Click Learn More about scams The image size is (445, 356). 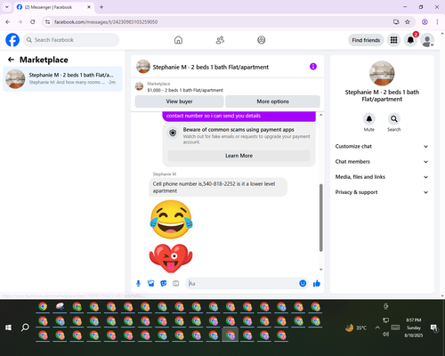239,156
